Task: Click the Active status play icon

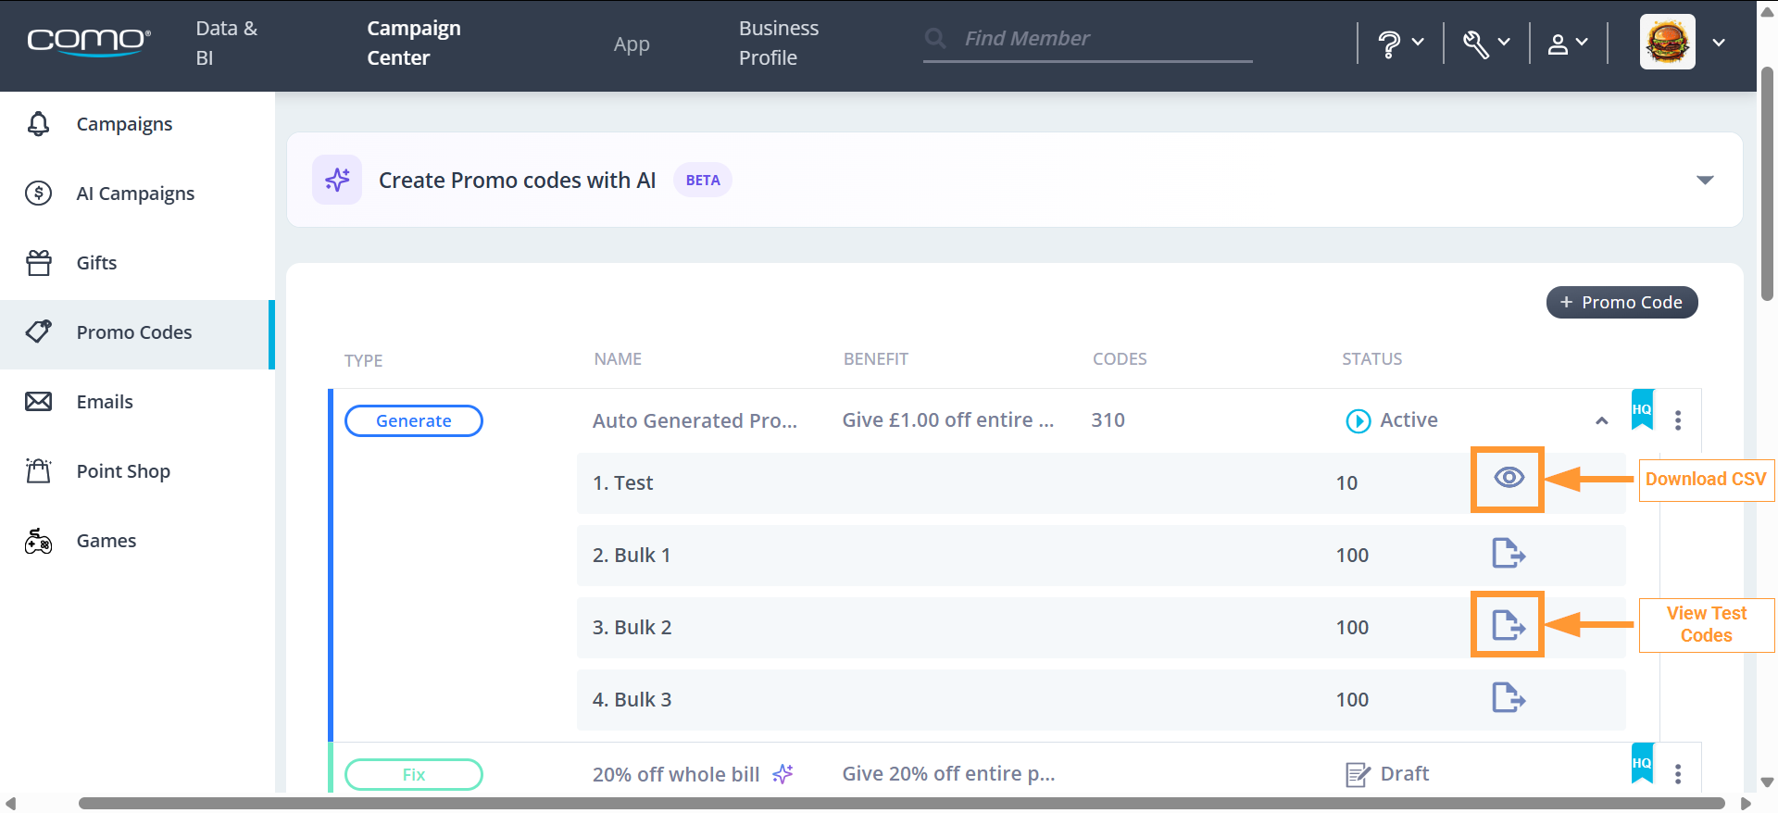Action: click(x=1358, y=421)
